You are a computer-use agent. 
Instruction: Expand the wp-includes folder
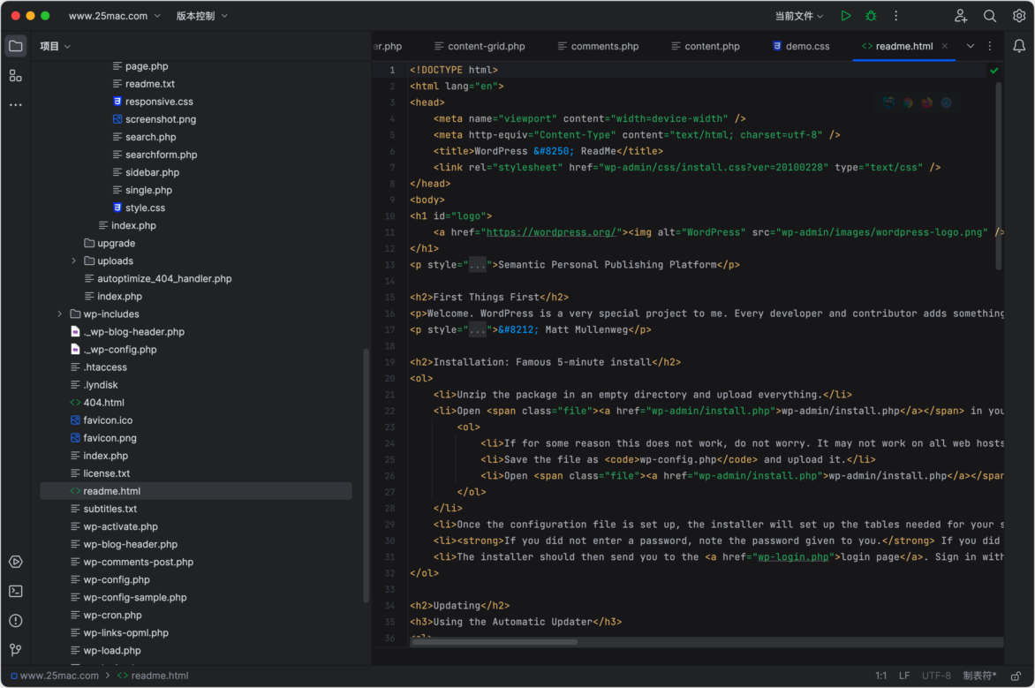(x=59, y=314)
